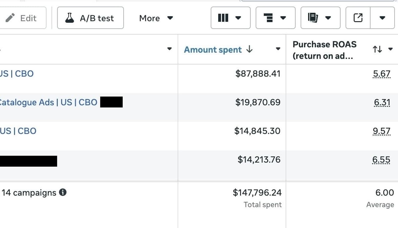
Task: Open the More dropdown menu
Action: pyautogui.click(x=156, y=18)
